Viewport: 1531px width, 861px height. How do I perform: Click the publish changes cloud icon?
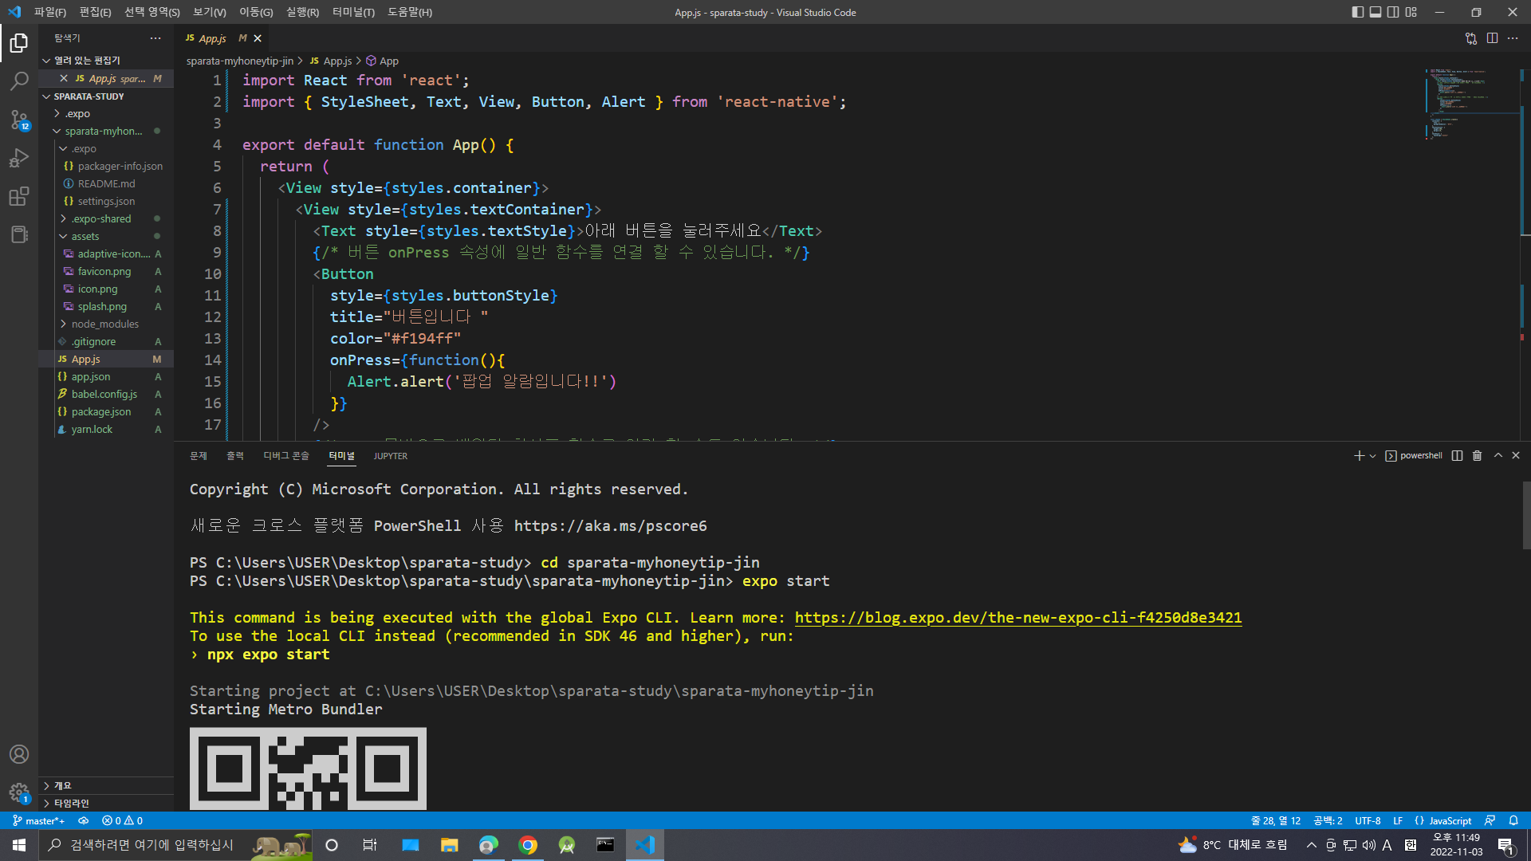click(83, 820)
